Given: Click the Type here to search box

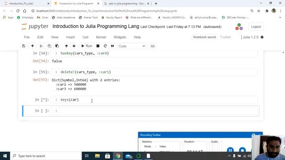Looking at the screenshot, I should 46,156.
